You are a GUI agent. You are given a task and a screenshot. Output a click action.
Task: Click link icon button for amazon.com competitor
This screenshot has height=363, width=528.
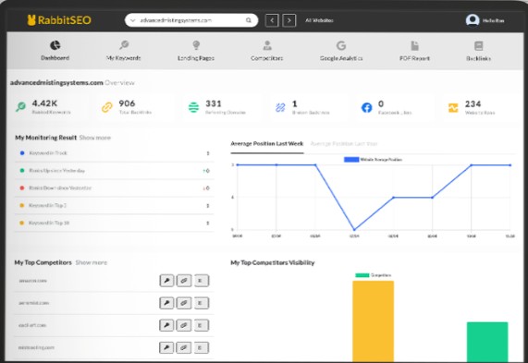184,281
